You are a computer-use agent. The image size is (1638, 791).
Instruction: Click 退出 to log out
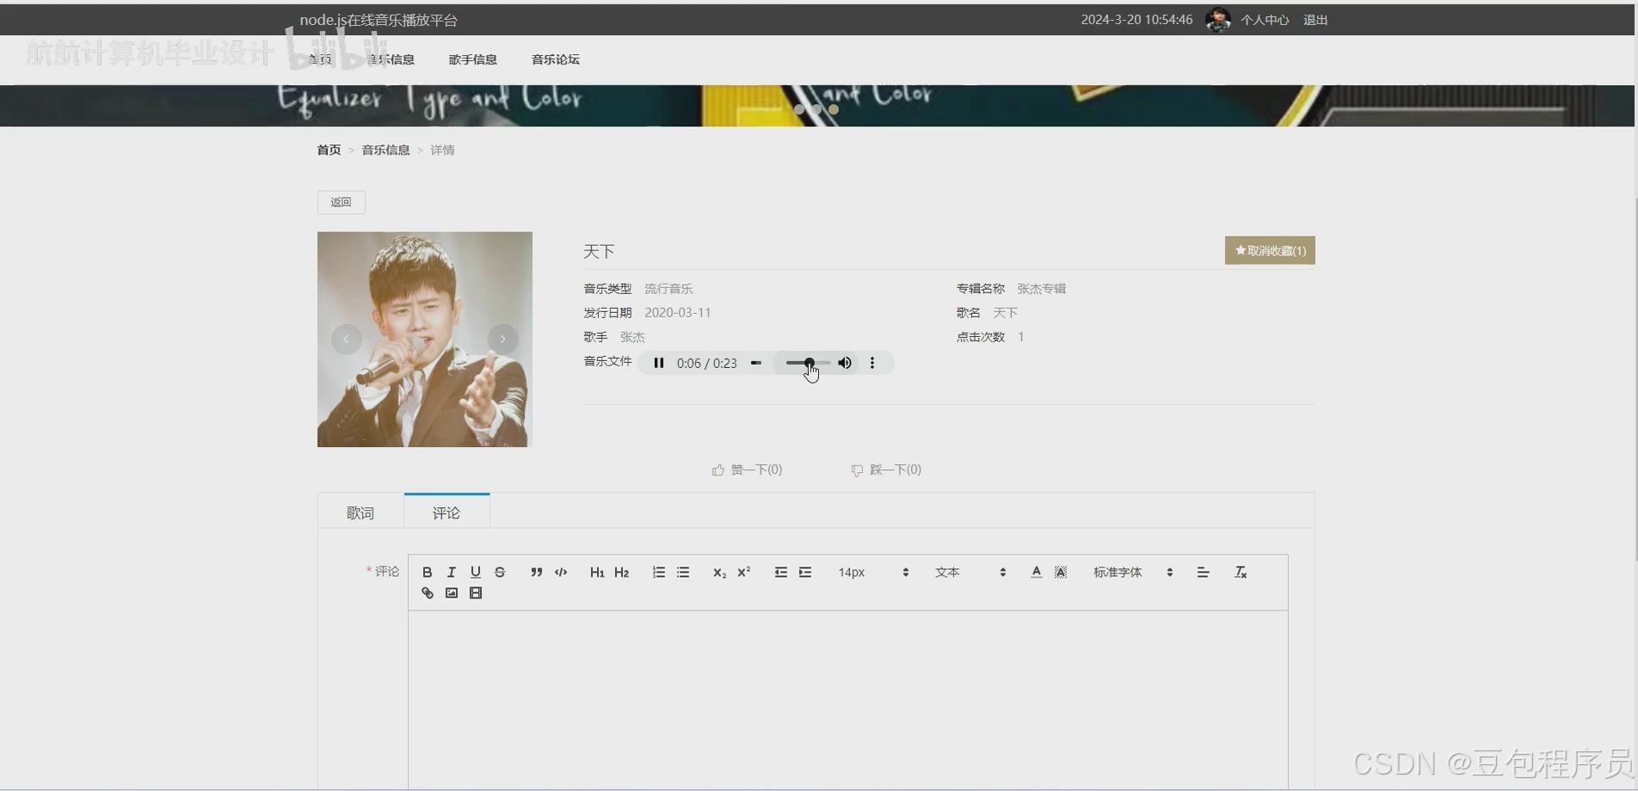tap(1315, 20)
